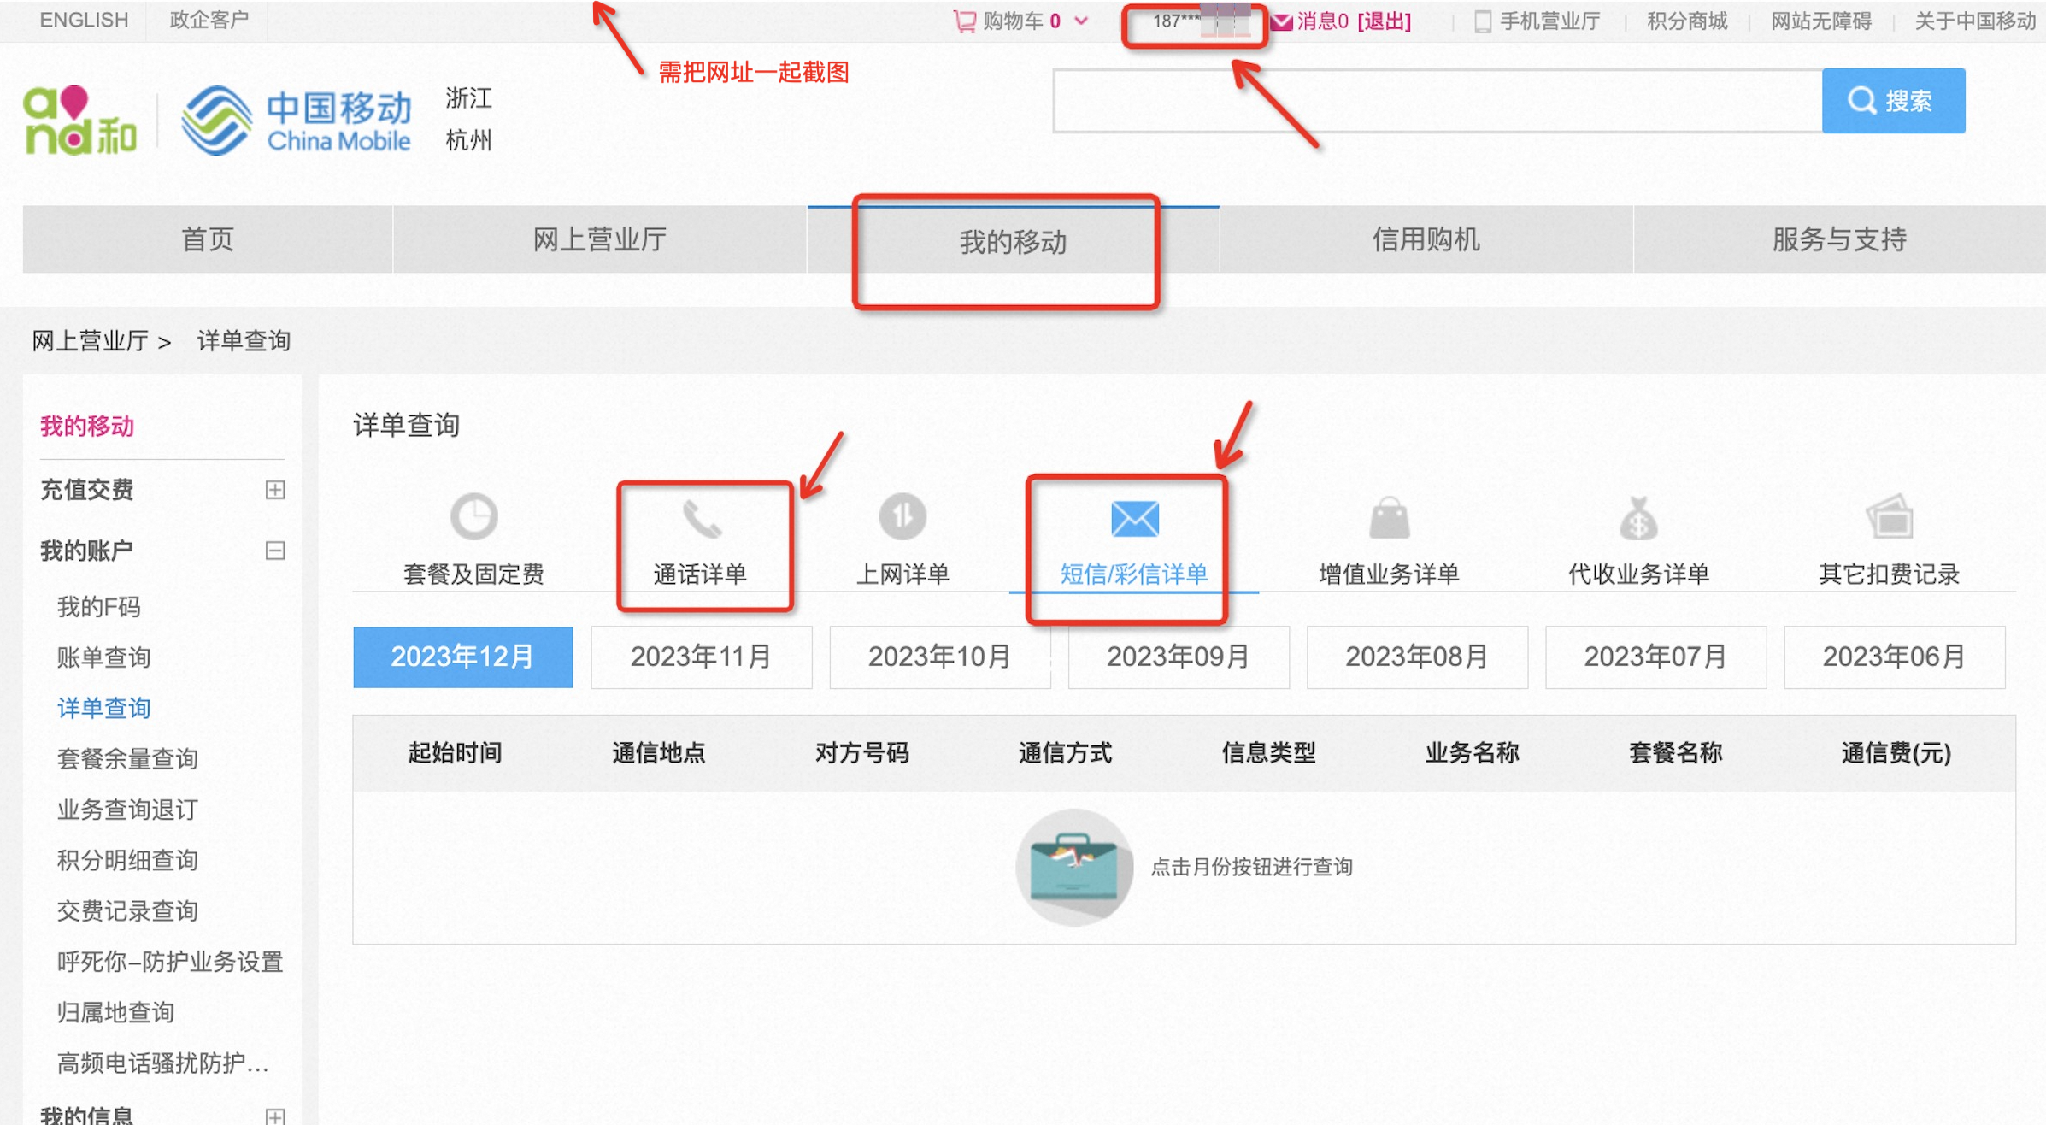Select the 通话详单 phone icon
2046x1125 pixels.
click(x=701, y=519)
